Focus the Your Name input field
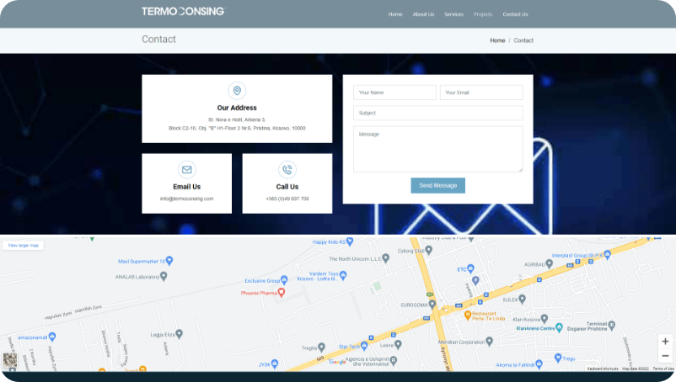676x382 pixels. (394, 93)
